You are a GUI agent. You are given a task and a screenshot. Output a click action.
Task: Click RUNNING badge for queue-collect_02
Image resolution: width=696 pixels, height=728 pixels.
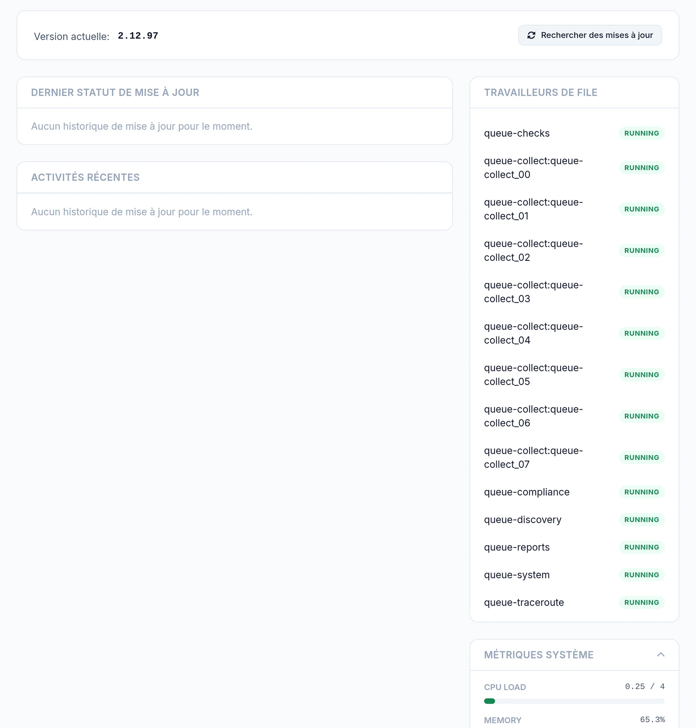pyautogui.click(x=641, y=250)
